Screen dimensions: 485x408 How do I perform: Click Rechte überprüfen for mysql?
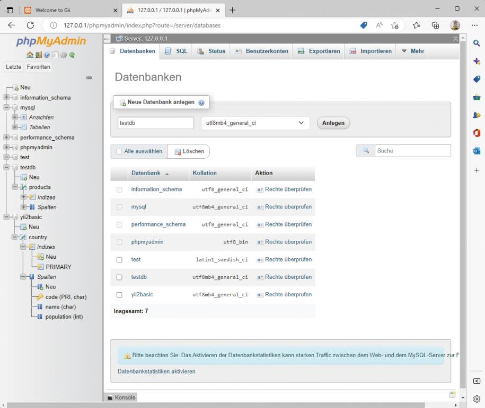coord(285,207)
